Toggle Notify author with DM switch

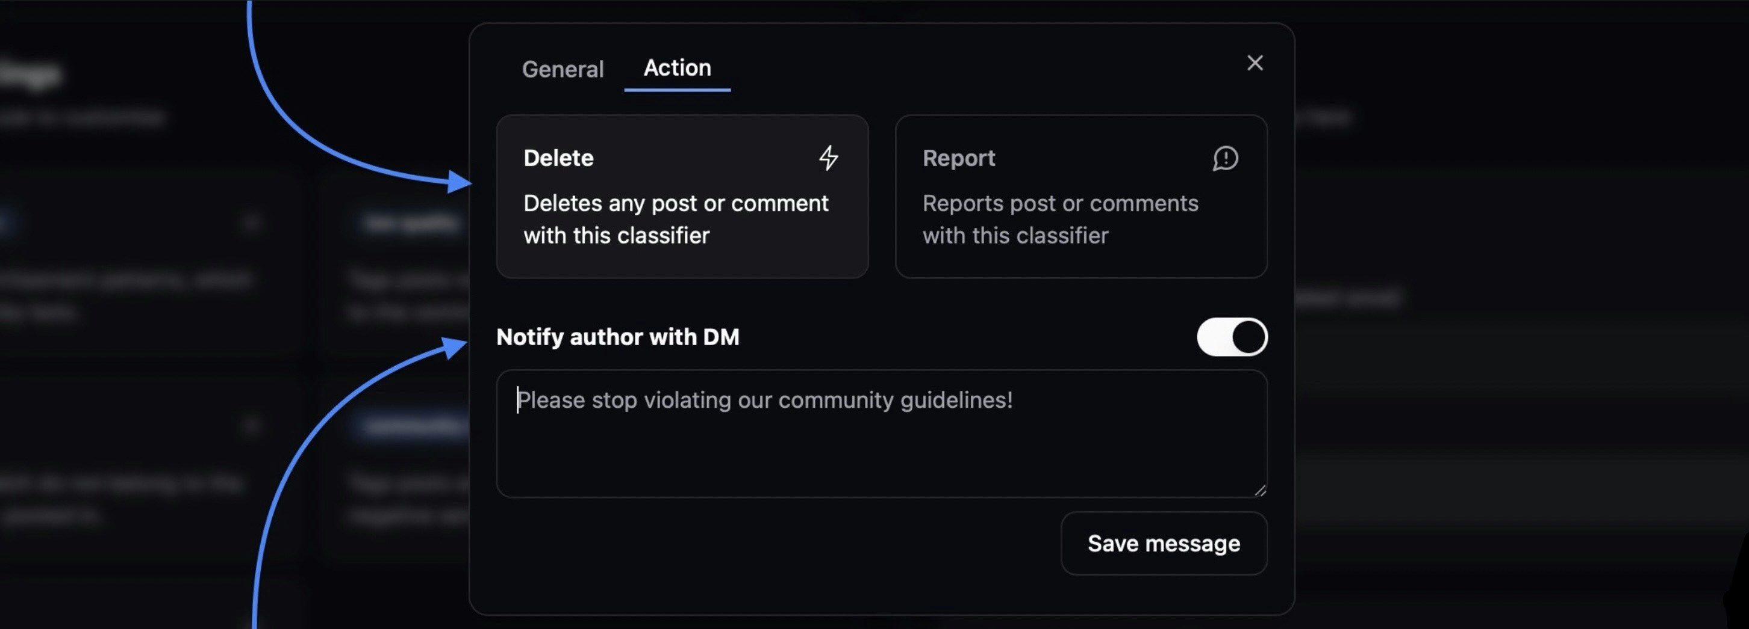[x=1232, y=337]
